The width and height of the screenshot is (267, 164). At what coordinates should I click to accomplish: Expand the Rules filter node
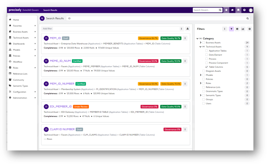click(201, 83)
